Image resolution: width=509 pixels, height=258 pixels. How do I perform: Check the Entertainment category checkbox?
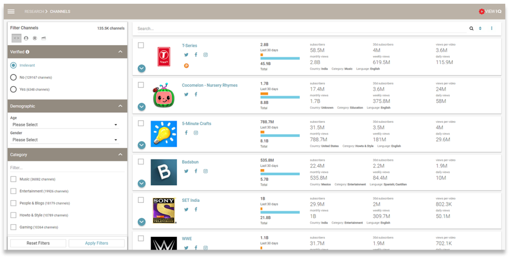click(x=13, y=191)
